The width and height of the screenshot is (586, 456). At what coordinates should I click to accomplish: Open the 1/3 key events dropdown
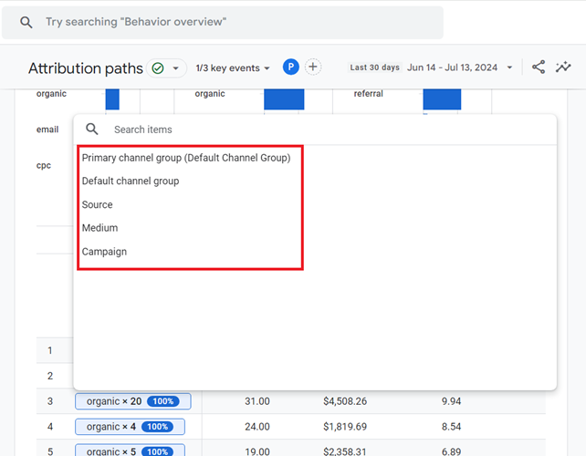[x=233, y=68]
